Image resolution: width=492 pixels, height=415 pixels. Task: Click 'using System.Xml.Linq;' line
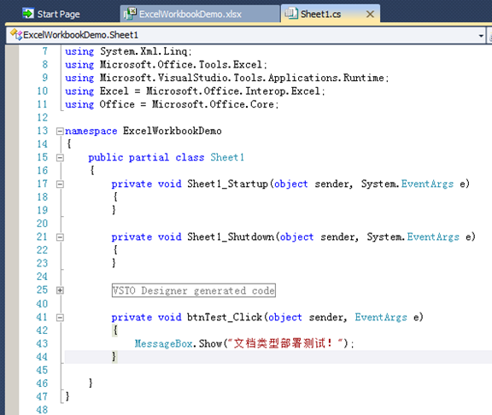pos(128,51)
